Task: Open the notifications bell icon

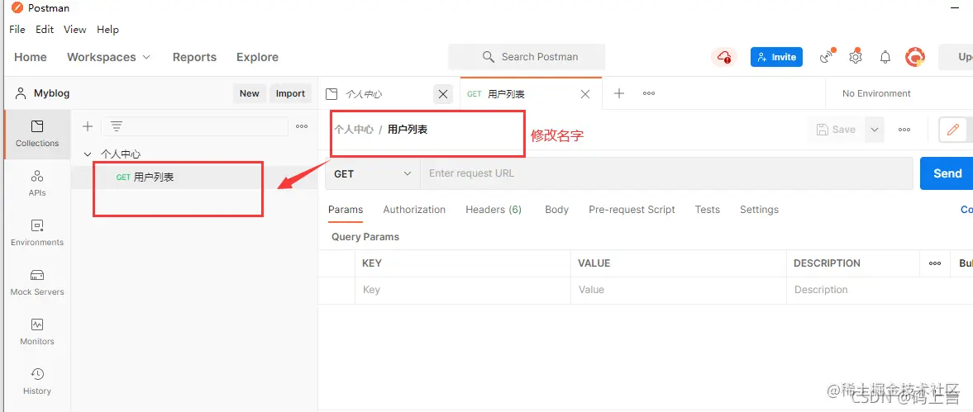Action: [x=885, y=57]
